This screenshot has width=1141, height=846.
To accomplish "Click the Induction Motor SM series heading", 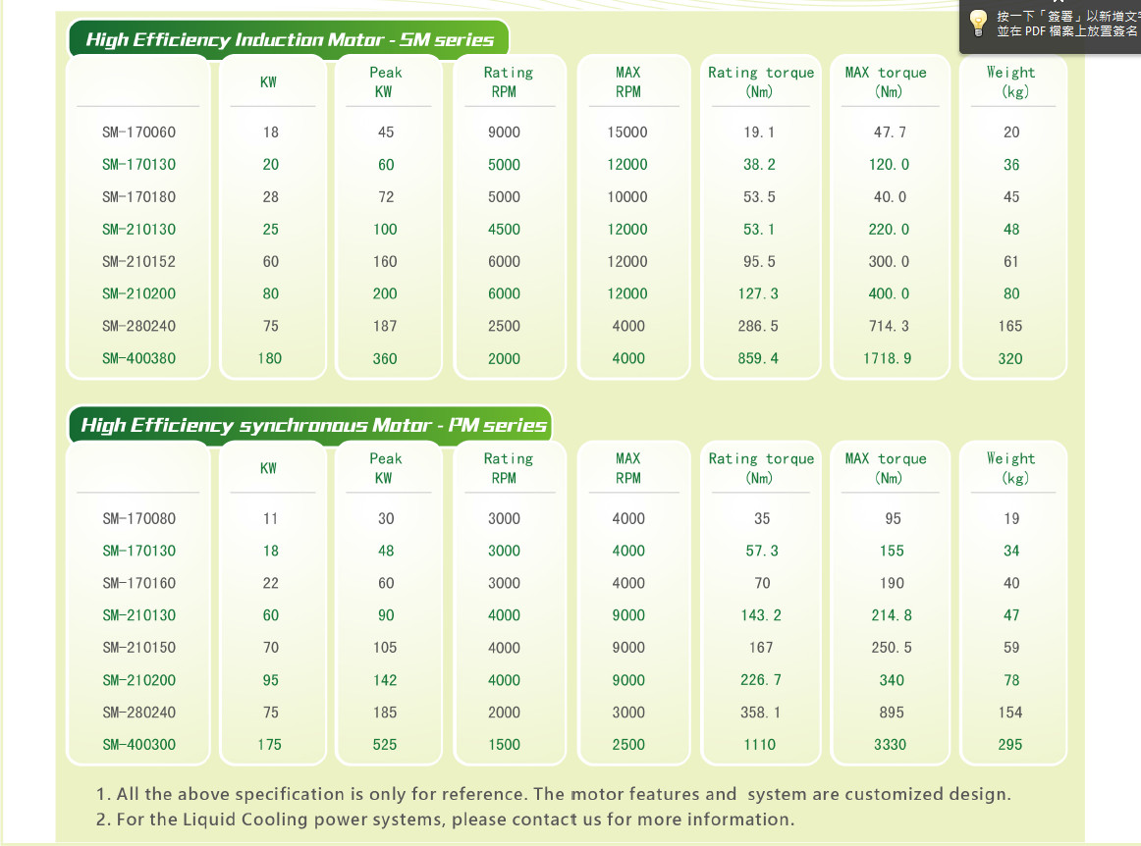I will click(290, 40).
